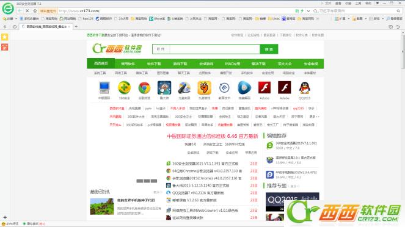Open the address bar dropdown arrow
Screen dimensions: 405x227
coord(308,11)
